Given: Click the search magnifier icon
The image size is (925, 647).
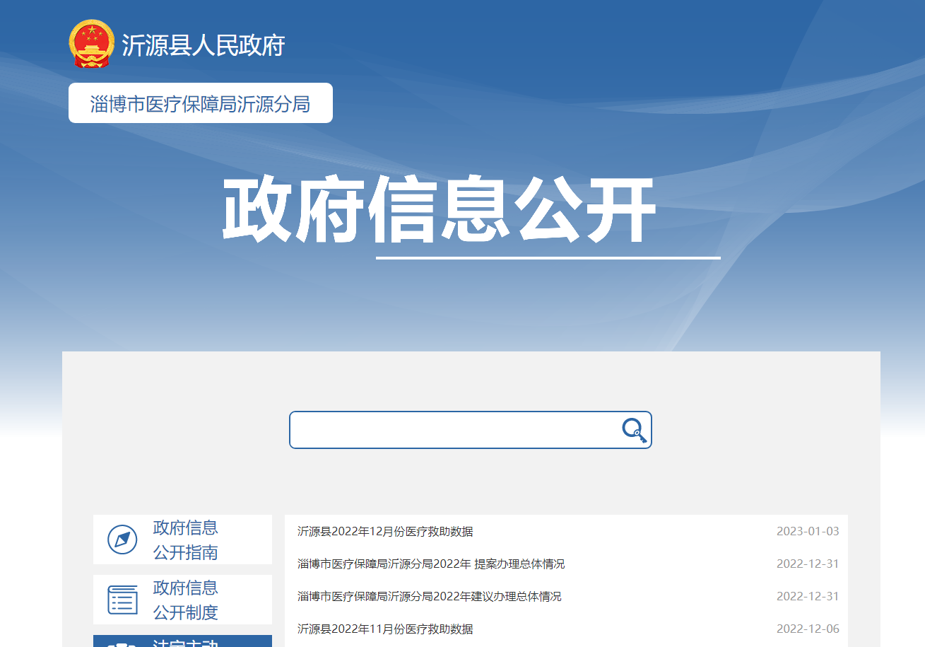Looking at the screenshot, I should [634, 430].
